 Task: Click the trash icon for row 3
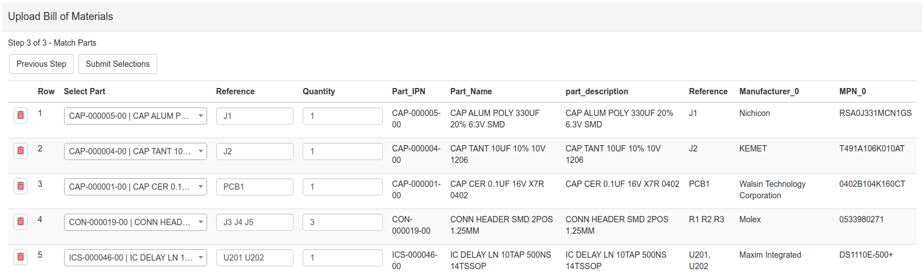(x=21, y=186)
